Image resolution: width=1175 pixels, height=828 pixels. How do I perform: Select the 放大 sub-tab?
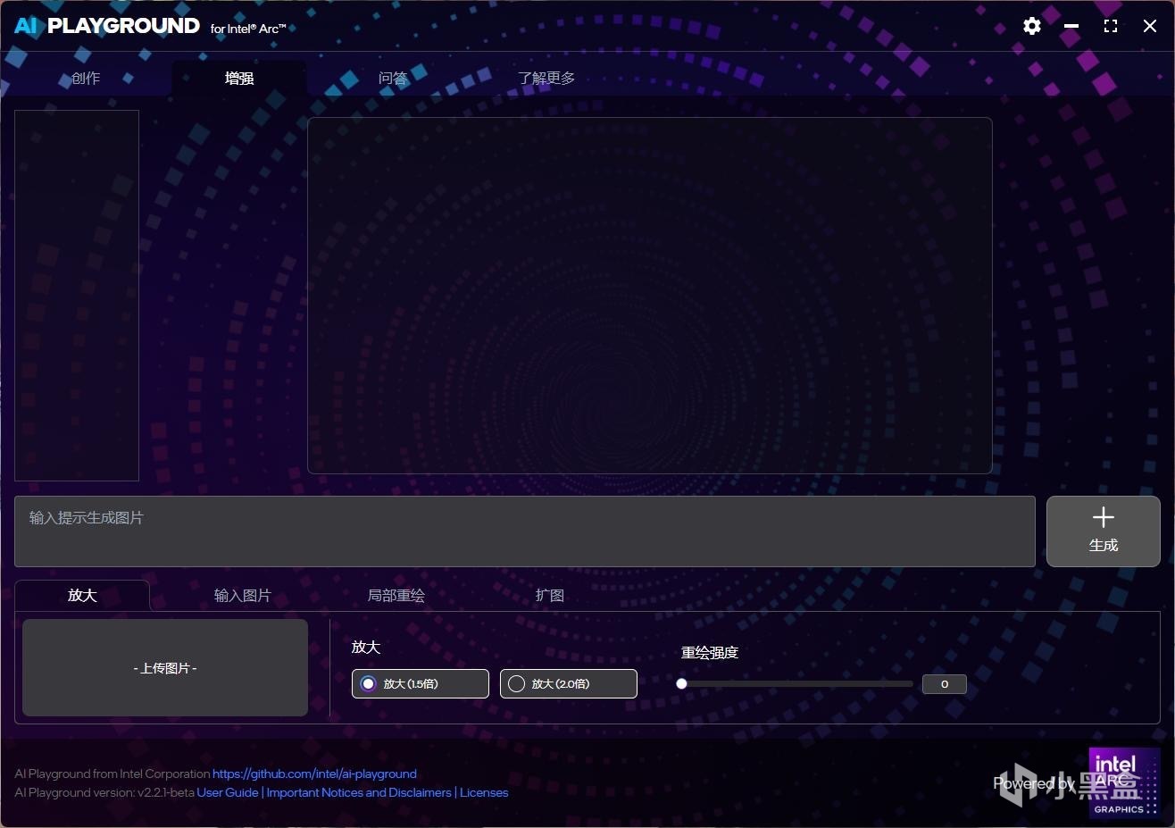82,595
